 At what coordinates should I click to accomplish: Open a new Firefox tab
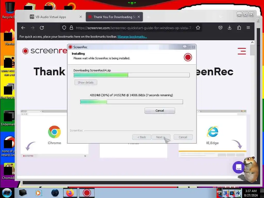(x=148, y=17)
